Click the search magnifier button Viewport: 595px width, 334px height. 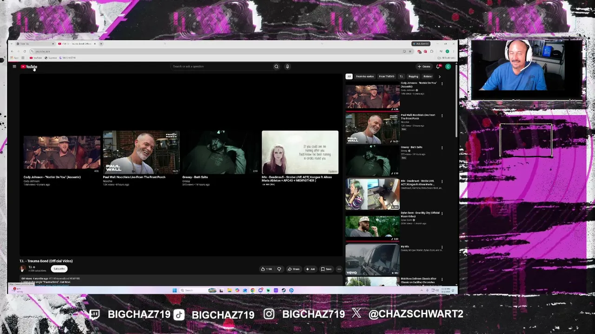point(276,66)
